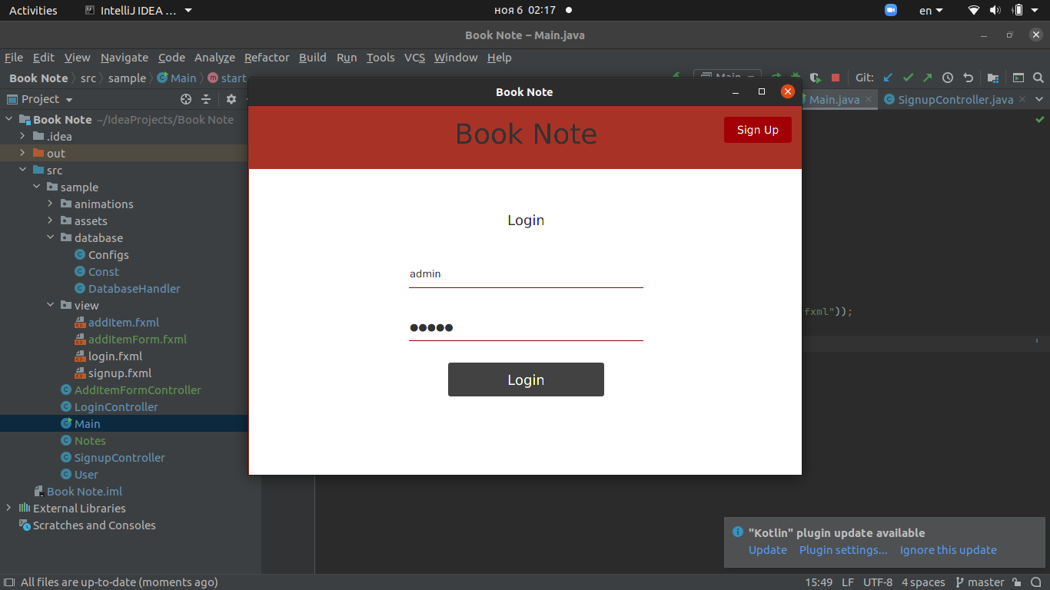Stop the running Book Note application

point(835,78)
